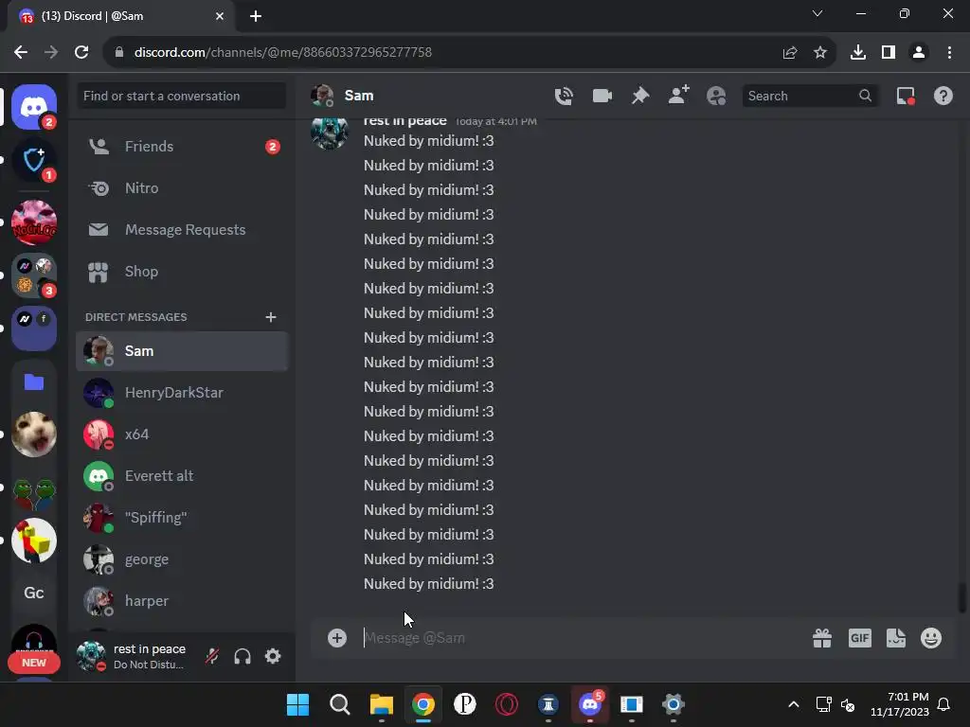Open DM with george

point(182,559)
